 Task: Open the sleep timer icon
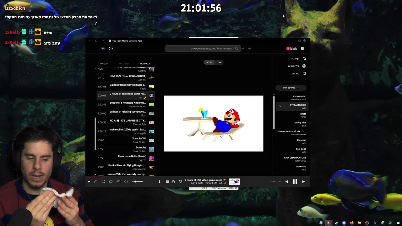coord(96,181)
